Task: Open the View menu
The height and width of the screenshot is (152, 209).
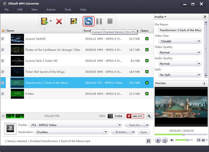Action: 34,10
